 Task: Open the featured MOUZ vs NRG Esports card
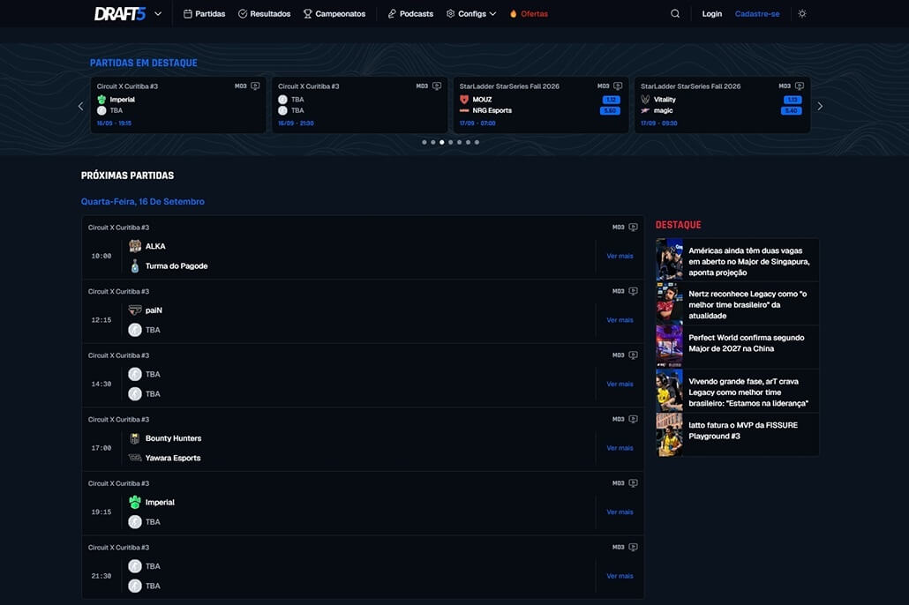click(x=541, y=105)
